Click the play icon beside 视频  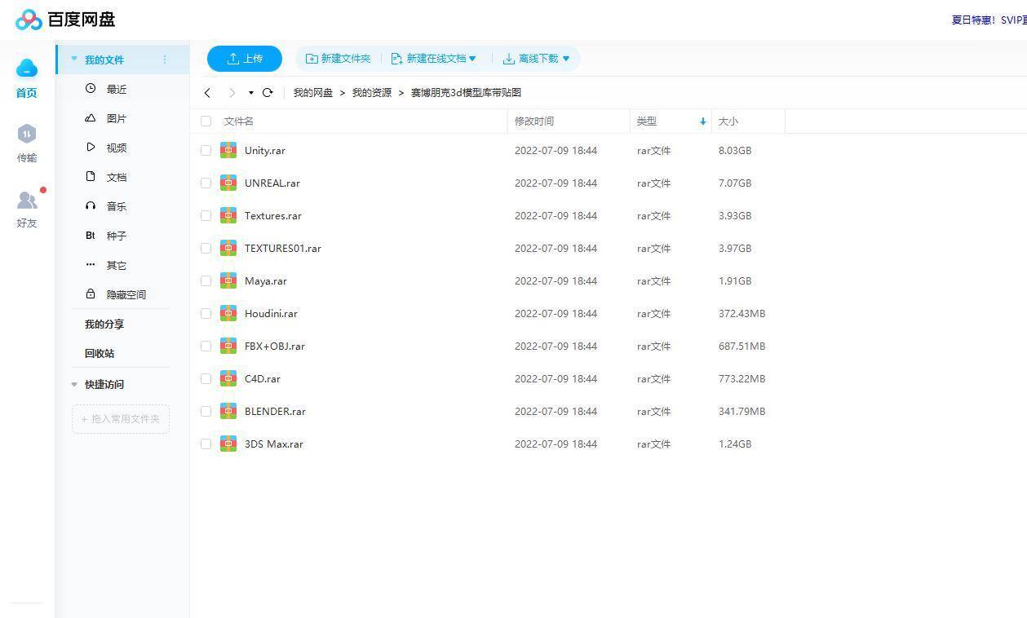(x=91, y=148)
